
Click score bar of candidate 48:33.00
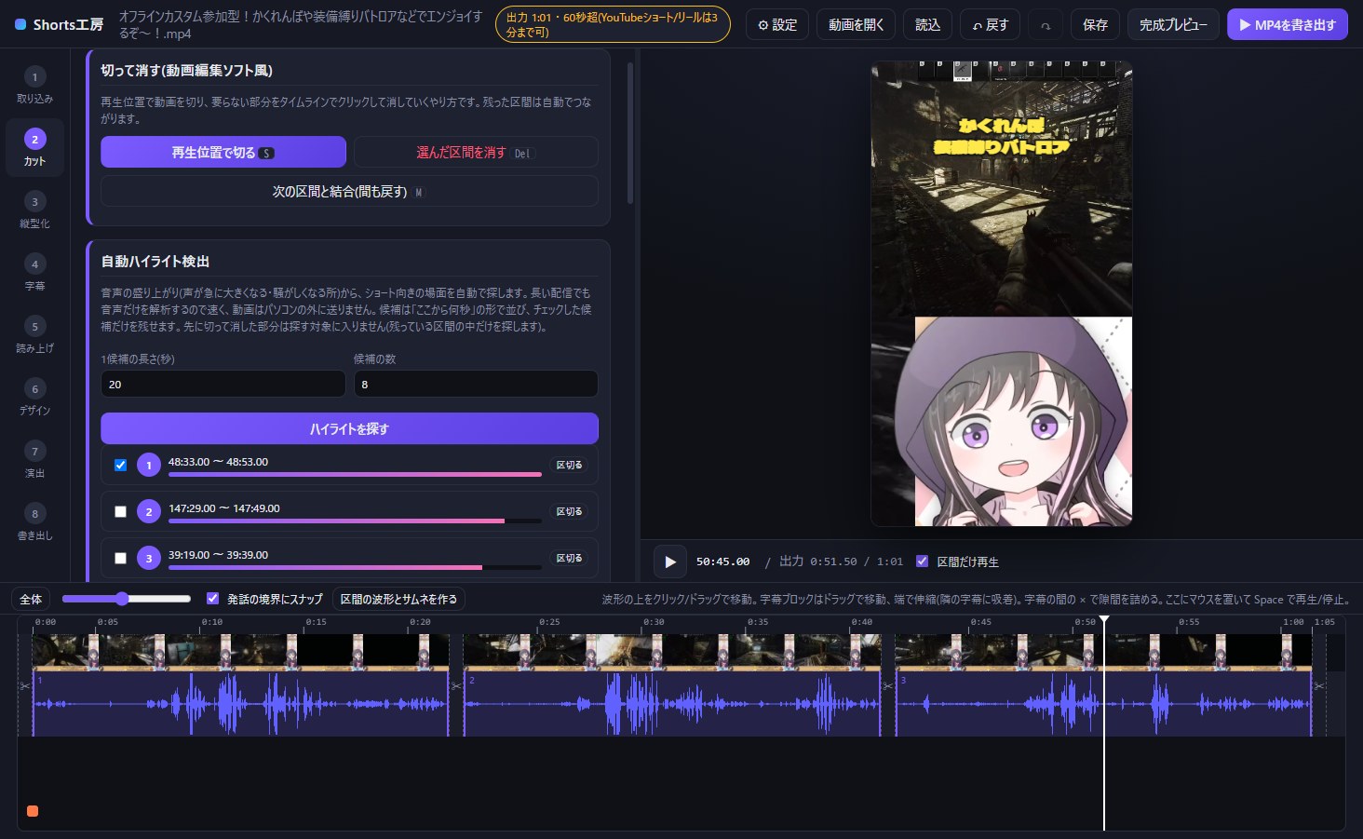click(355, 475)
